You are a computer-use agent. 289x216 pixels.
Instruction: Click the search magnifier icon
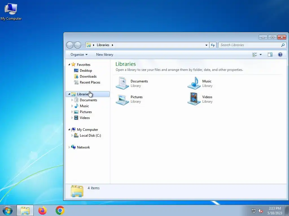coord(283,45)
